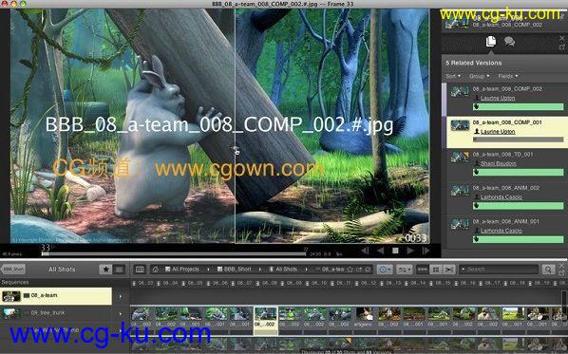The height and width of the screenshot is (354, 568).
Task: Switch to cut view mode
Action: click(x=449, y=270)
